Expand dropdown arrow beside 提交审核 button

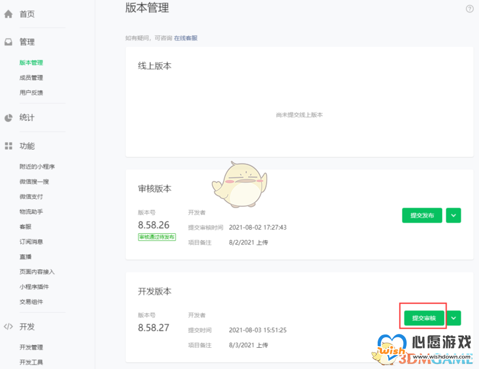click(454, 318)
